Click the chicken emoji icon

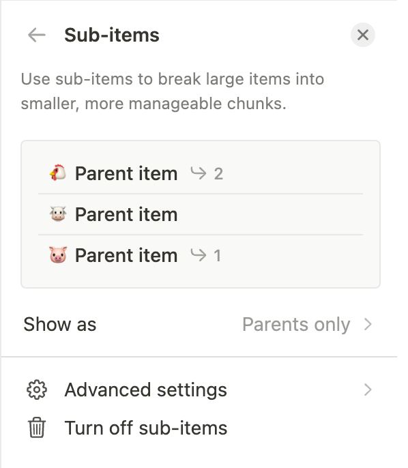[58, 173]
